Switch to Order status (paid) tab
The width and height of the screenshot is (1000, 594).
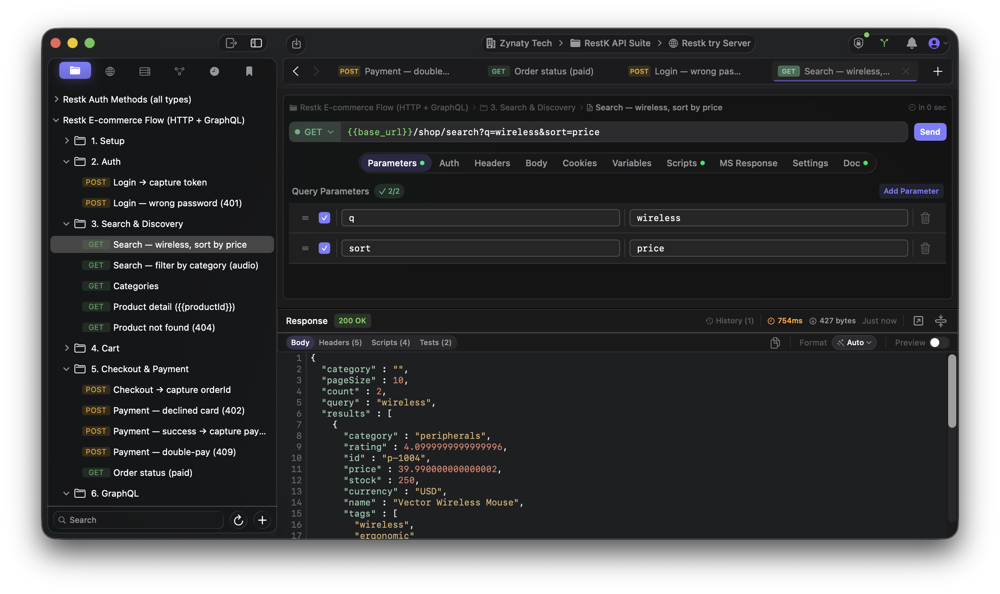(x=540, y=71)
